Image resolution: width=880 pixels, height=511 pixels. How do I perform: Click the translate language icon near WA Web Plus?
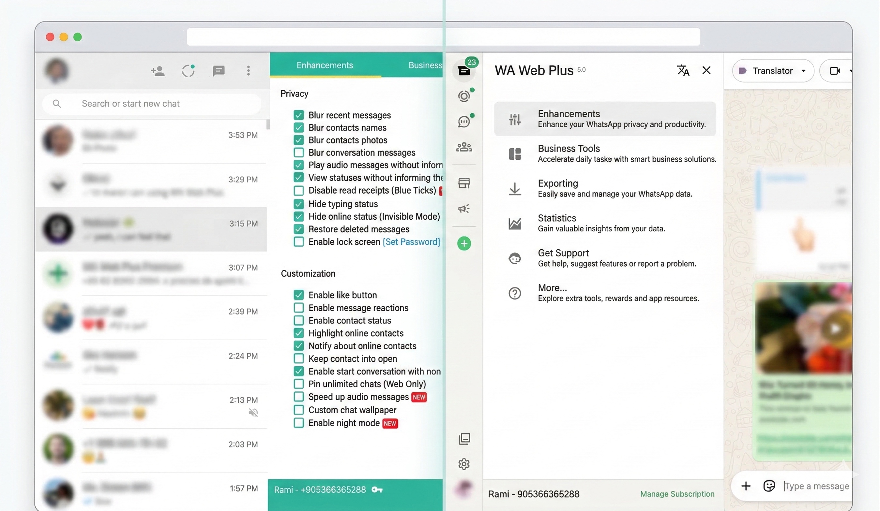click(x=683, y=70)
